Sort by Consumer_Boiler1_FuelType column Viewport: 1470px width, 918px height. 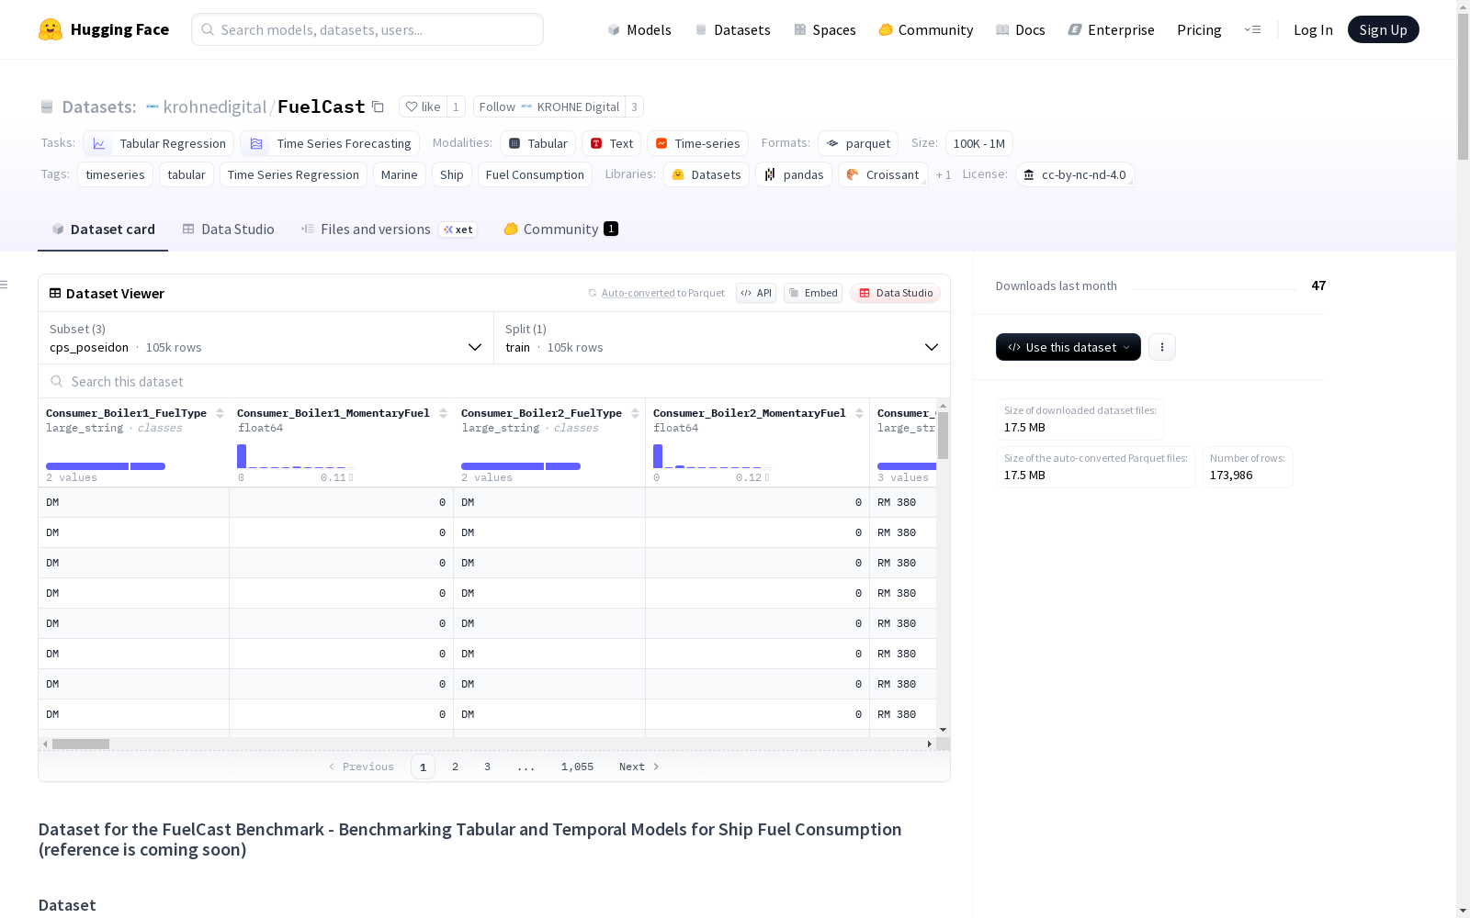[x=220, y=413]
